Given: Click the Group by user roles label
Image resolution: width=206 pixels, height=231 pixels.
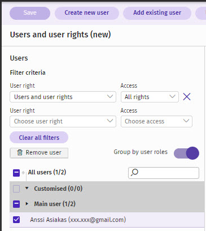Looking at the screenshot, I should (141, 152).
